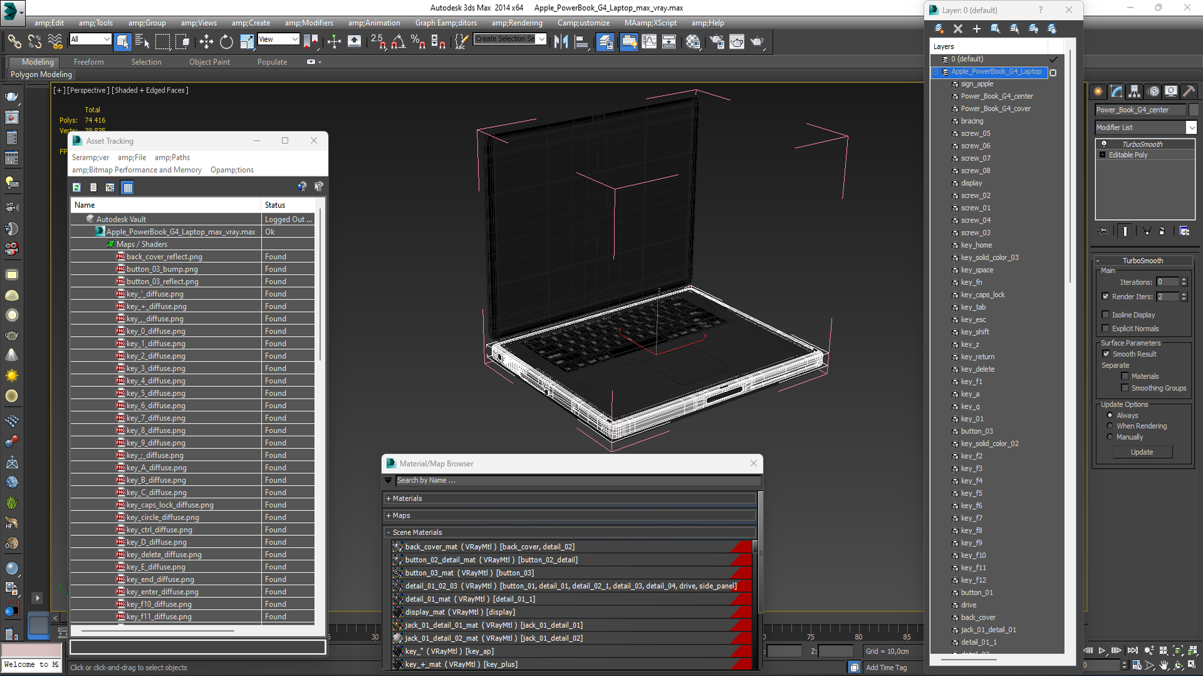Choose the Select and Move tool

click(206, 41)
